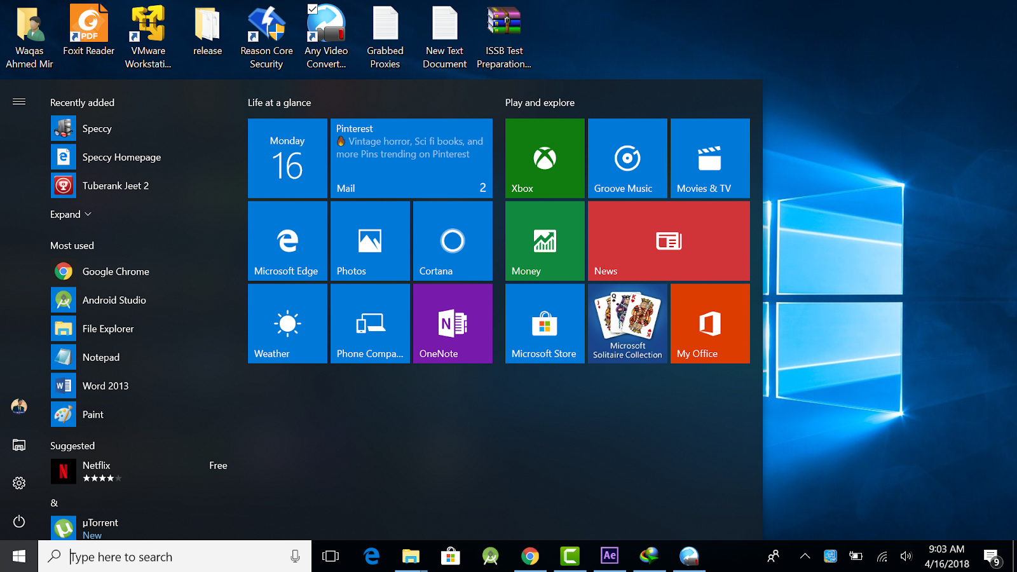Open the Calendar tile showing Monday 16
Screen dimensions: 1017x572
coord(287,158)
